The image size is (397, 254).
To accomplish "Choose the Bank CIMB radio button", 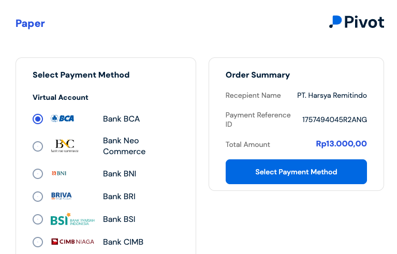I will tap(38, 242).
